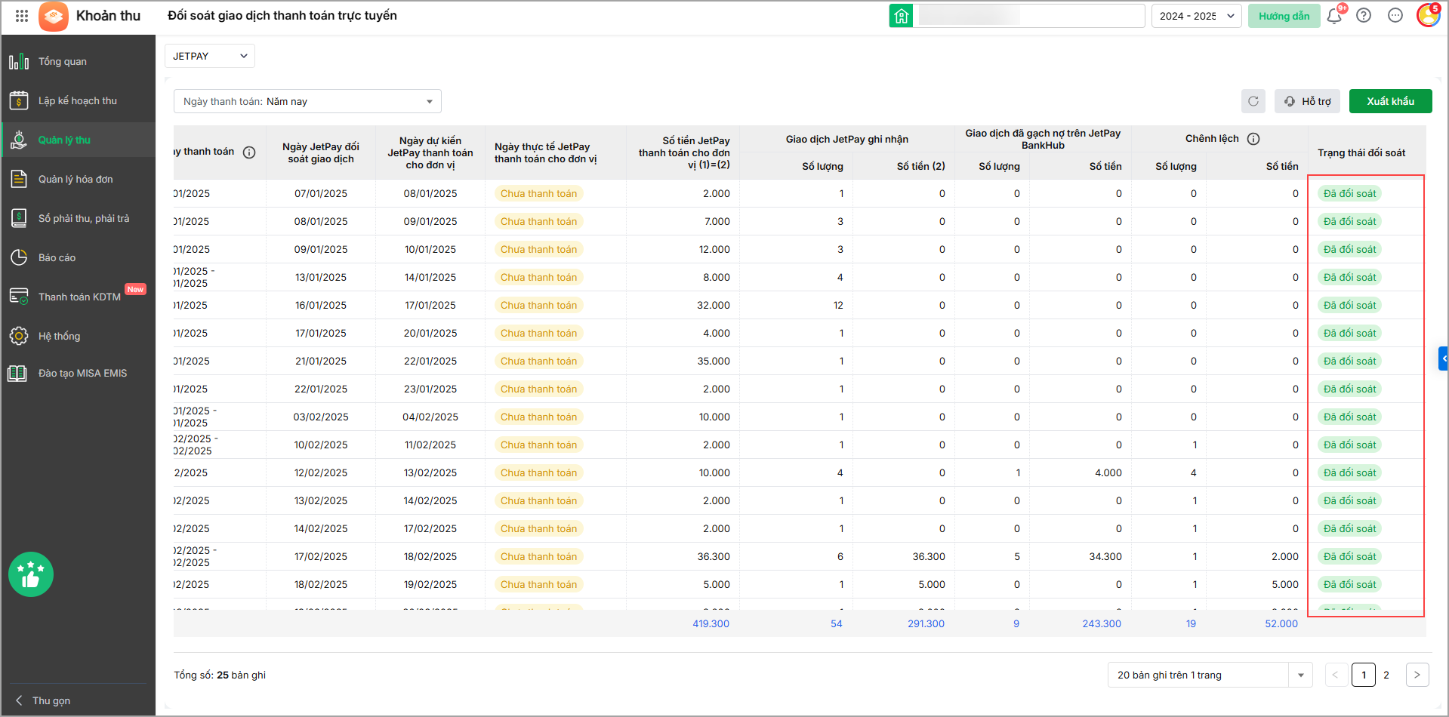This screenshot has height=717, width=1449.
Task: Click the Hướng dẫn button
Action: tap(1284, 16)
